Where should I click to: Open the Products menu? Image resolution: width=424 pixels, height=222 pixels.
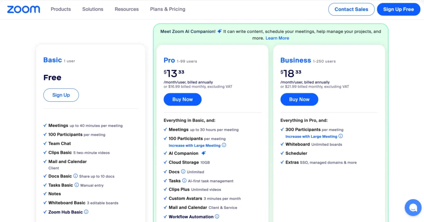61,9
